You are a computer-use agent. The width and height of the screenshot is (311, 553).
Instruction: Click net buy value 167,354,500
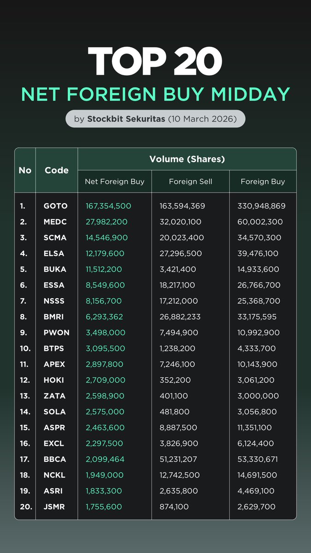(108, 206)
